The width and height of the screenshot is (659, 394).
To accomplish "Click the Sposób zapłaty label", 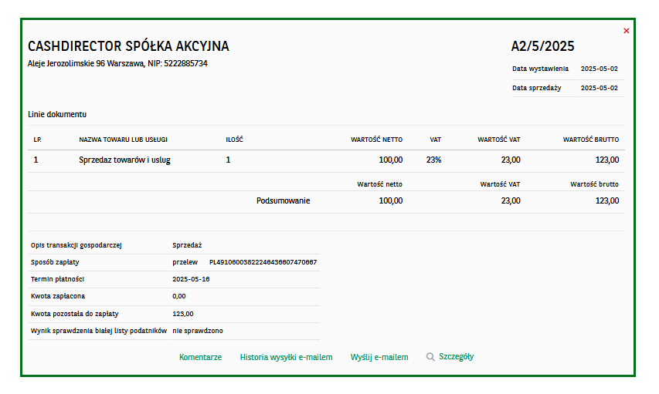I will click(55, 262).
